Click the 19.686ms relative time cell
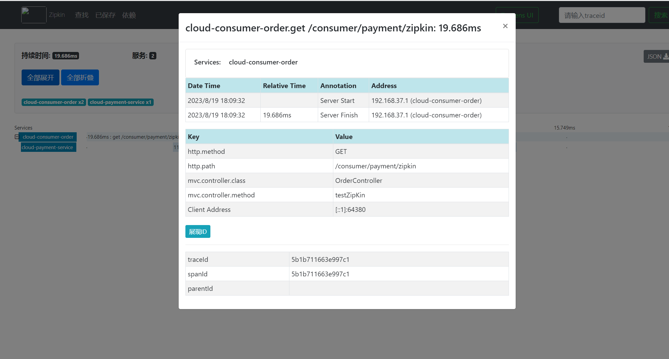 point(289,115)
